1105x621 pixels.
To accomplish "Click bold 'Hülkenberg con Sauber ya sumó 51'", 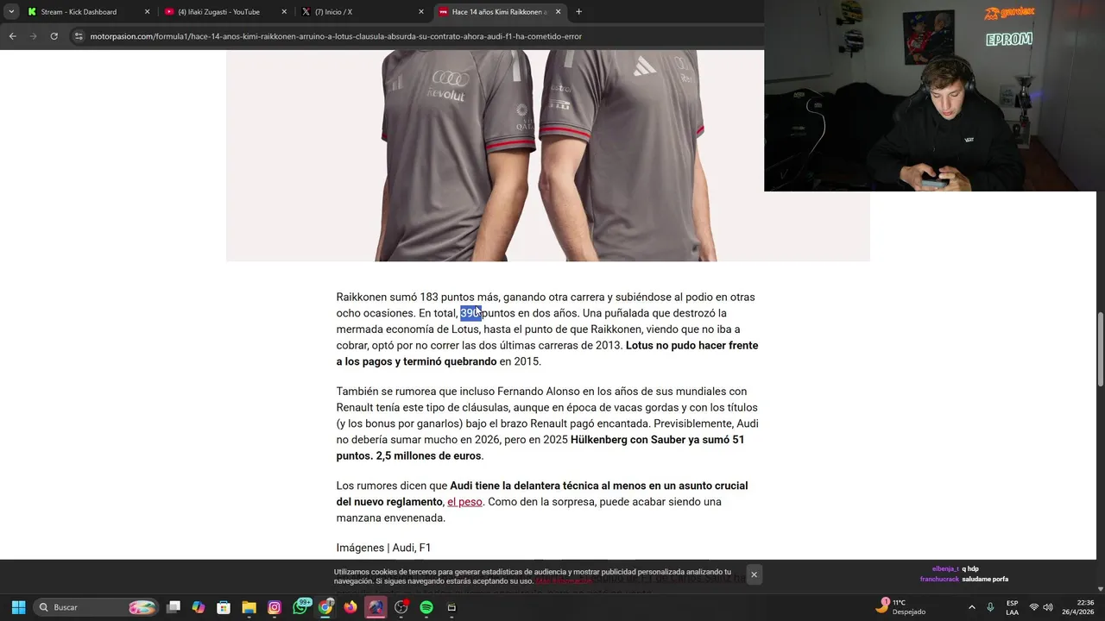I will coord(658,440).
